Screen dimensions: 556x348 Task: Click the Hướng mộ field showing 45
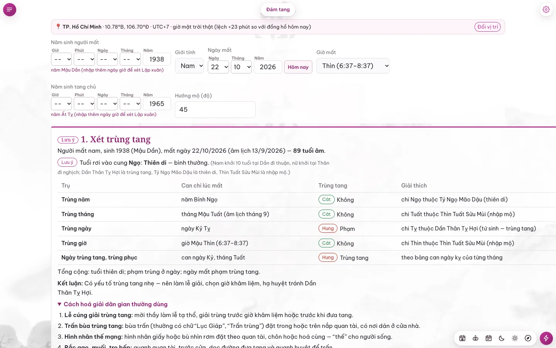point(215,109)
